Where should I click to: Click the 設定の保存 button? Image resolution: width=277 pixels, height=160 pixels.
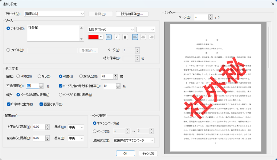[132, 14]
